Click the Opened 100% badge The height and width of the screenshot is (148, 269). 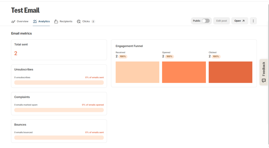(169, 57)
